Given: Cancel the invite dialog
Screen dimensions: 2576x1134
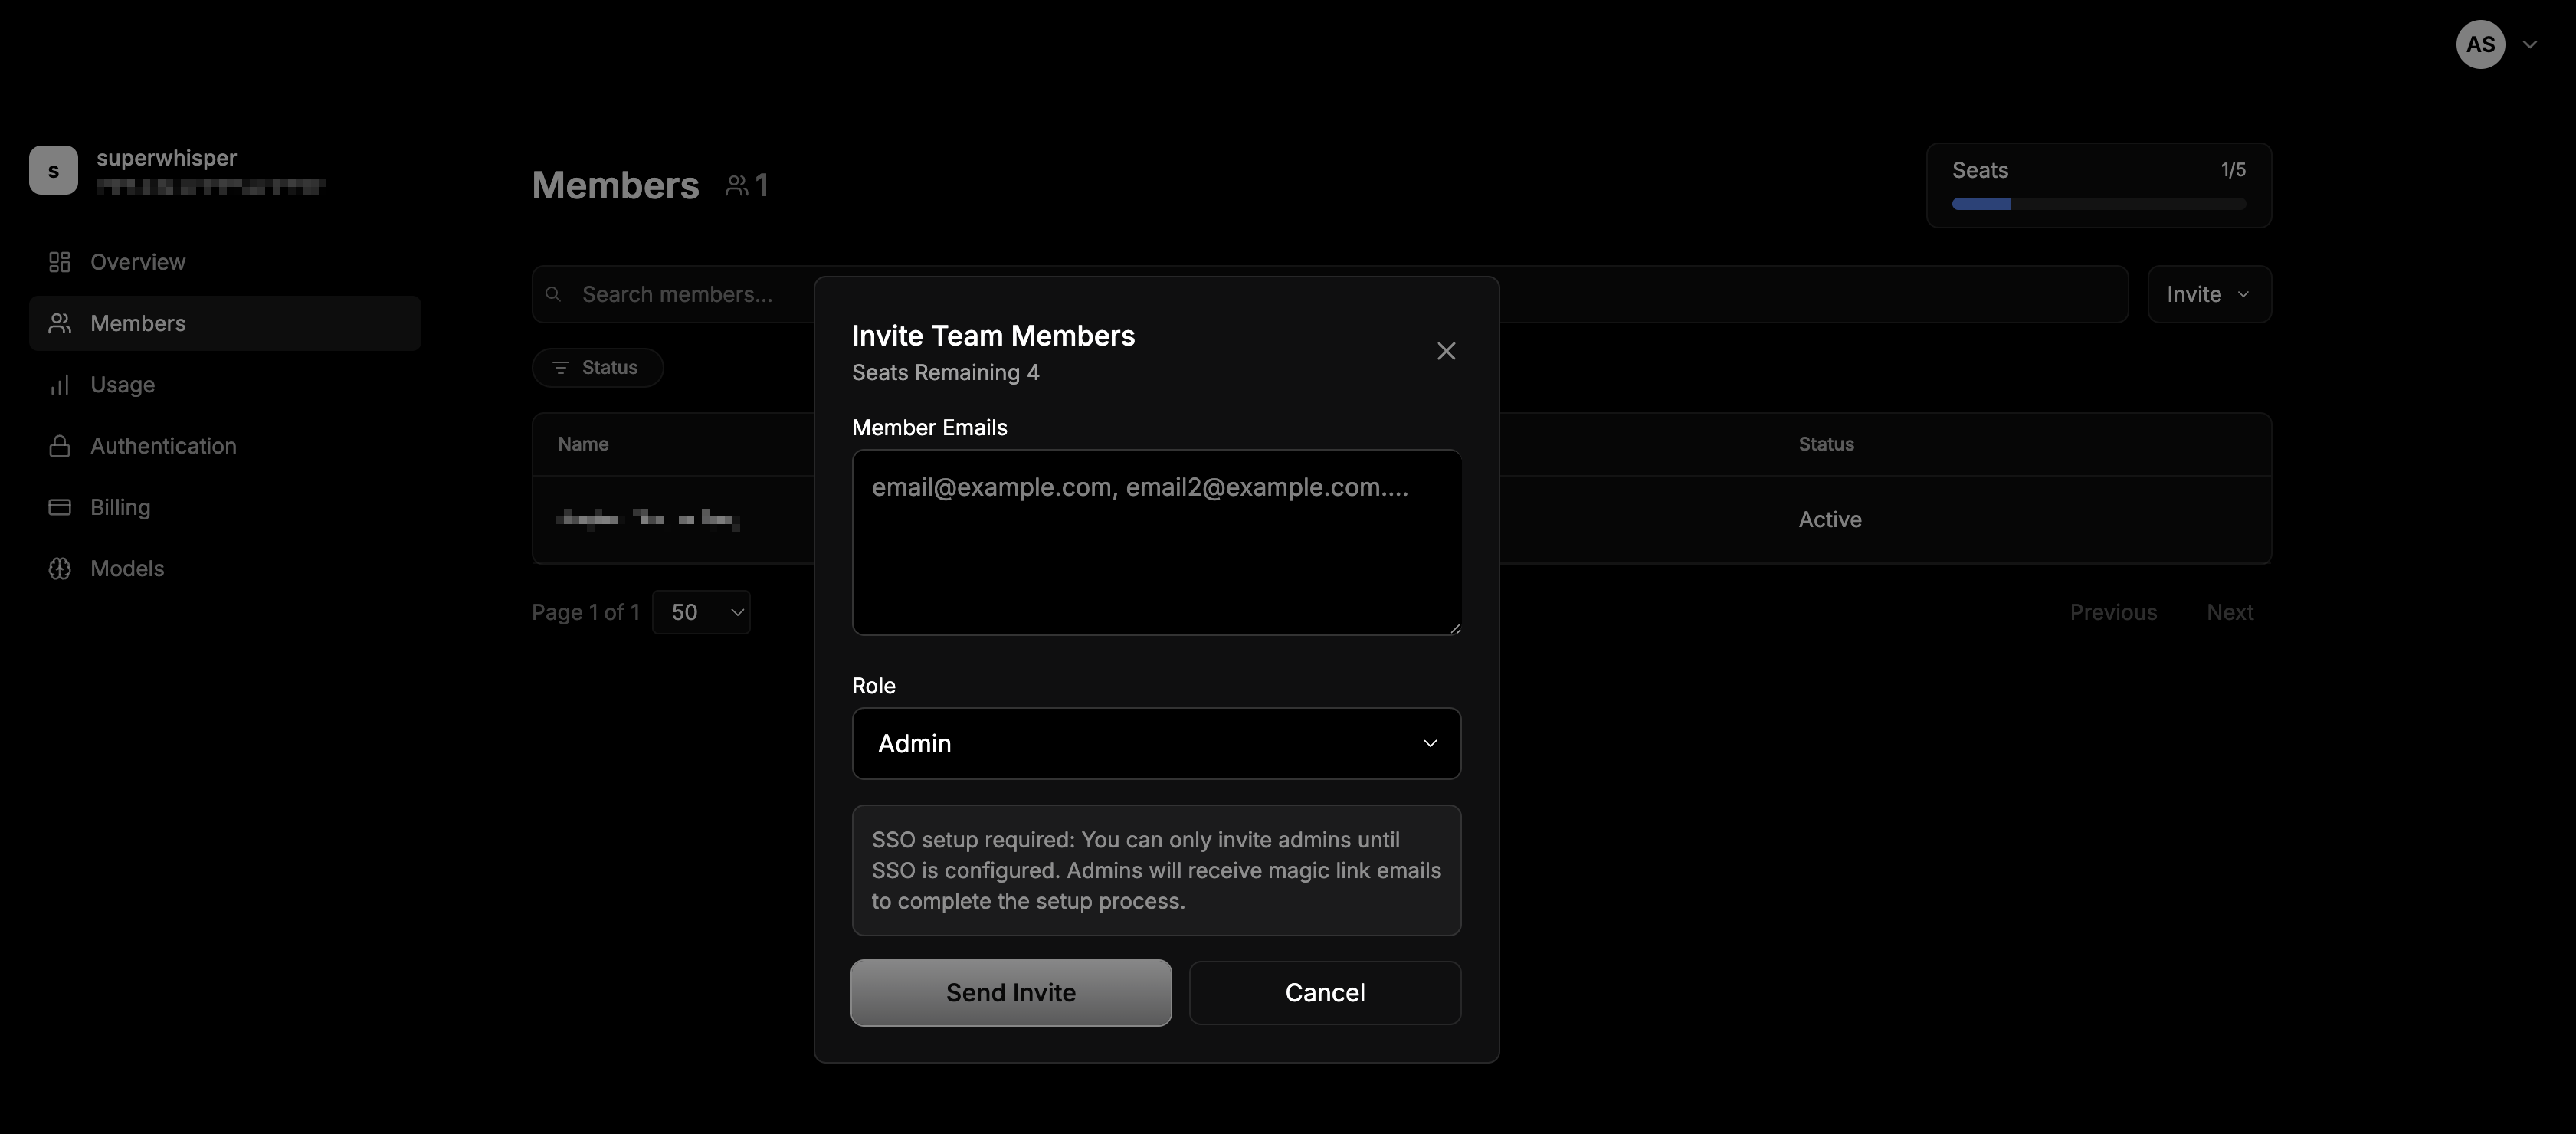Looking at the screenshot, I should pos(1324,992).
